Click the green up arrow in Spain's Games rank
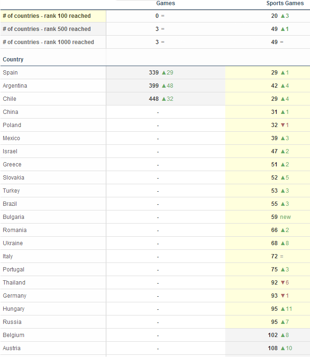Viewport: 310px width, 360px height. click(164, 73)
